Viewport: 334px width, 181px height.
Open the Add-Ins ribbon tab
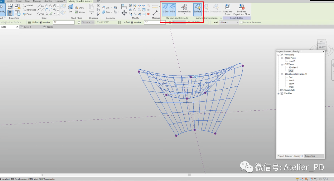(x=48, y=1)
